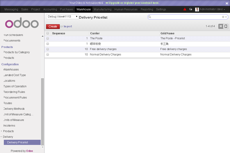This screenshot has height=153, width=230.
Task: Open Types of Operation
Action: [15, 86]
